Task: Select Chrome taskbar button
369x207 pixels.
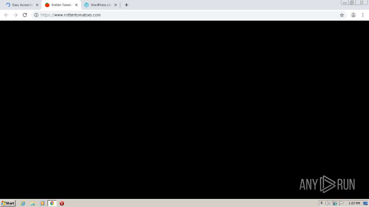Action: [x=52, y=203]
